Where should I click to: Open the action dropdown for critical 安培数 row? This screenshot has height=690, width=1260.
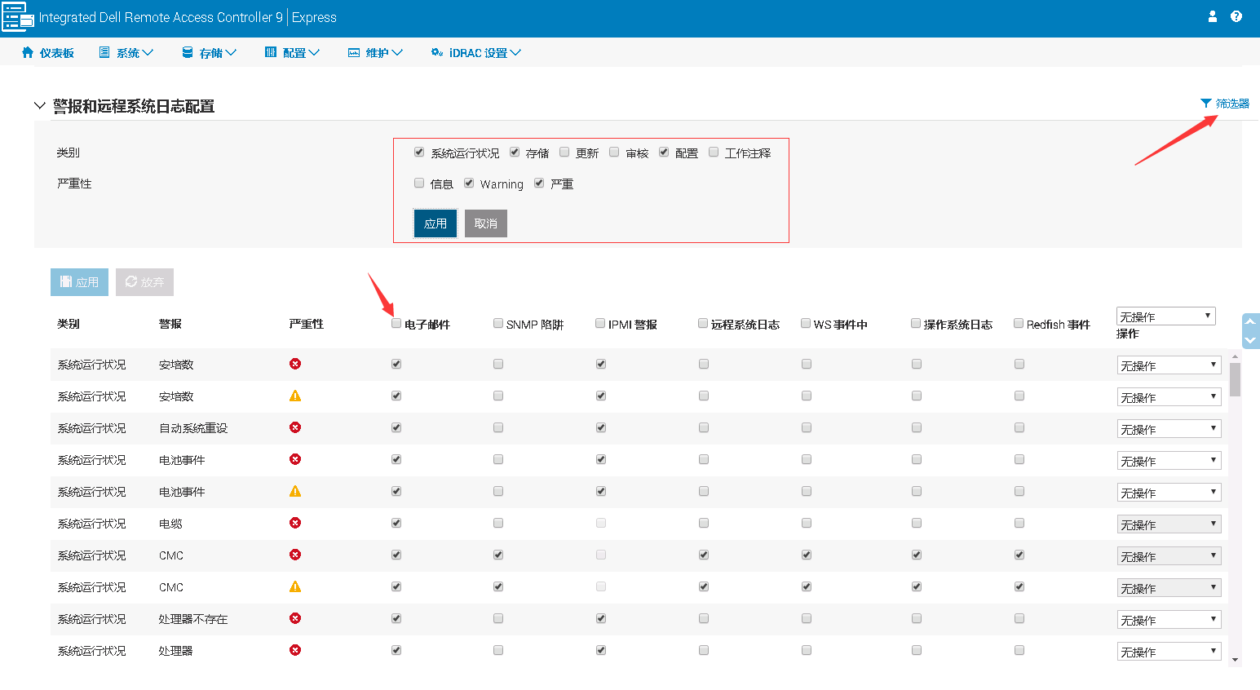click(1169, 365)
